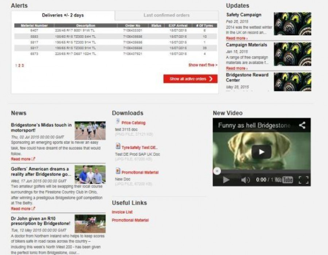Open the Bridgestone Reward Center headline
Viewport: 328px width, 255px height.
coord(247,78)
